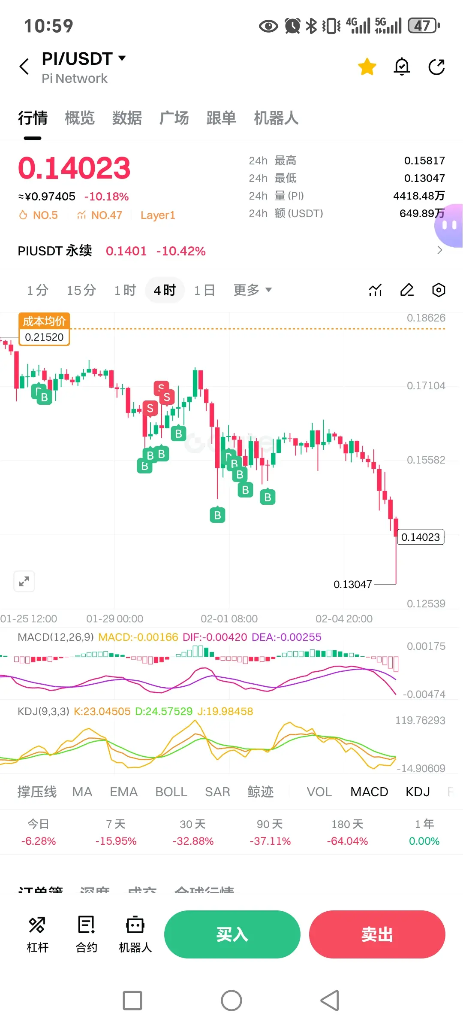Toggle the MA indicator
This screenshot has width=463, height=1025.
(82, 792)
